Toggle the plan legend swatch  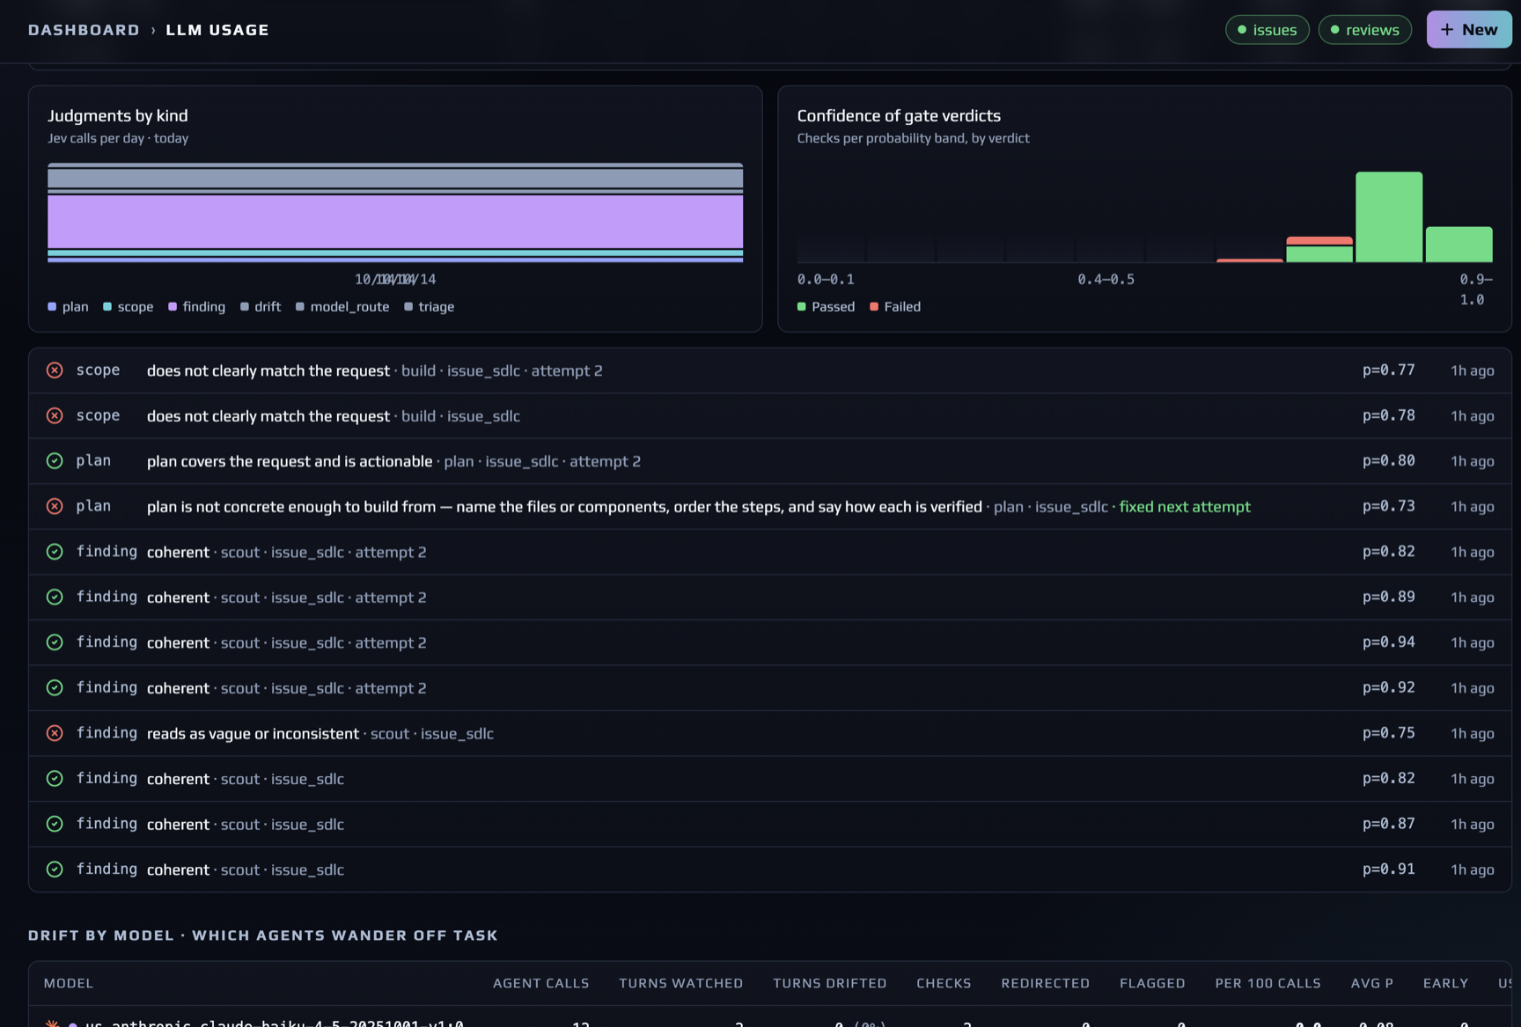(52, 306)
